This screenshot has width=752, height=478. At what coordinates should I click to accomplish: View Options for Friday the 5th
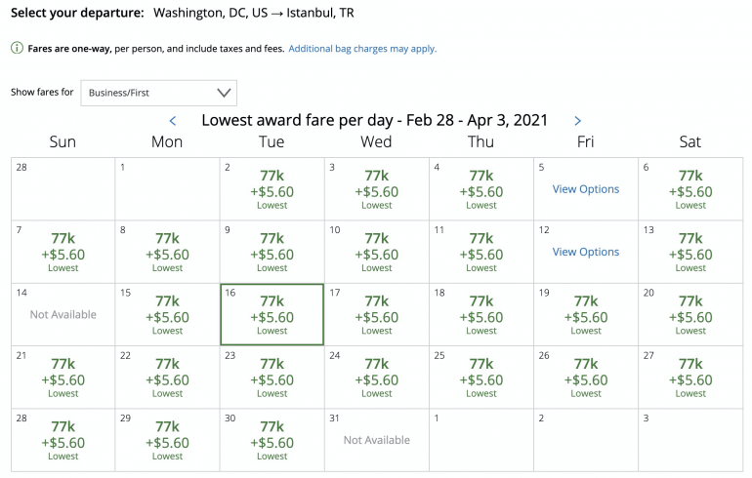click(585, 189)
